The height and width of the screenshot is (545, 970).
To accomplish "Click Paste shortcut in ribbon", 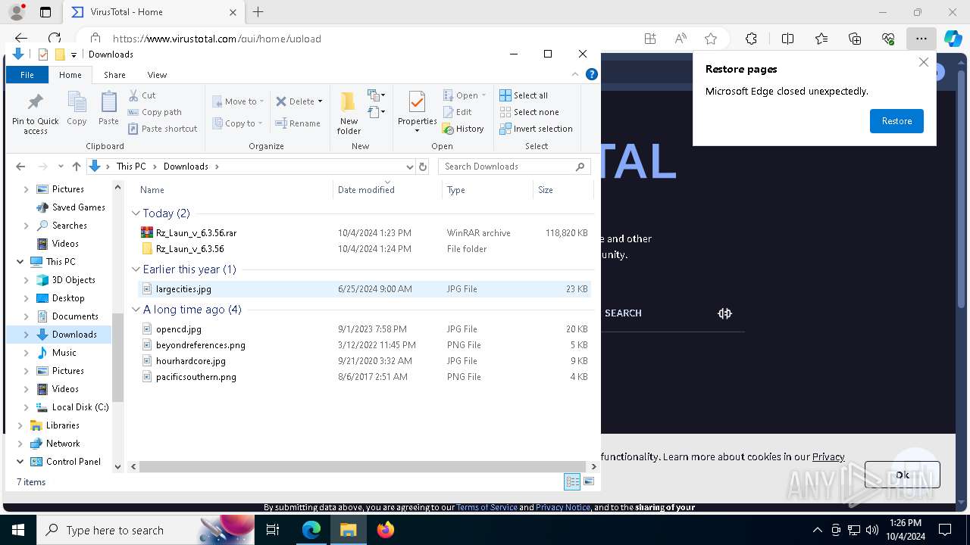I will pyautogui.click(x=162, y=129).
